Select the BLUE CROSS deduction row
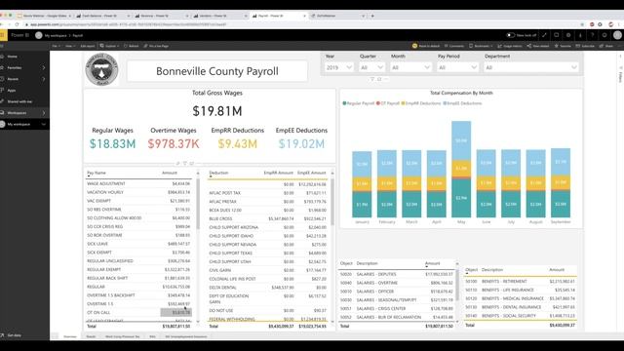Viewport: 624px width, 351px height. click(267, 218)
